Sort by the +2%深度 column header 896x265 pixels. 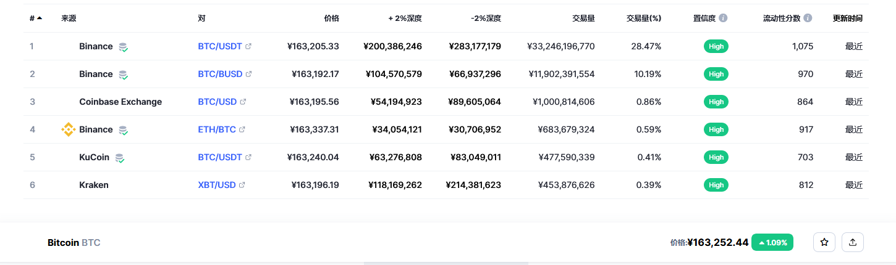point(405,18)
